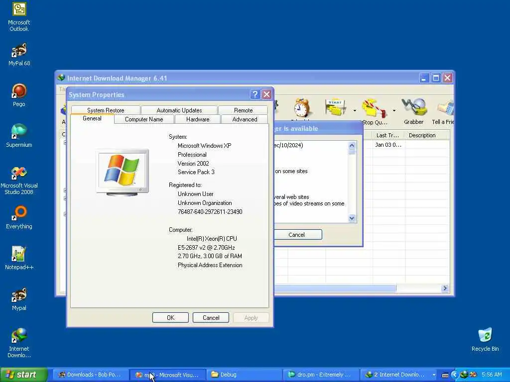Screen dimensions: 510x382
Task: Click OK in System Properties
Action: [x=170, y=318]
